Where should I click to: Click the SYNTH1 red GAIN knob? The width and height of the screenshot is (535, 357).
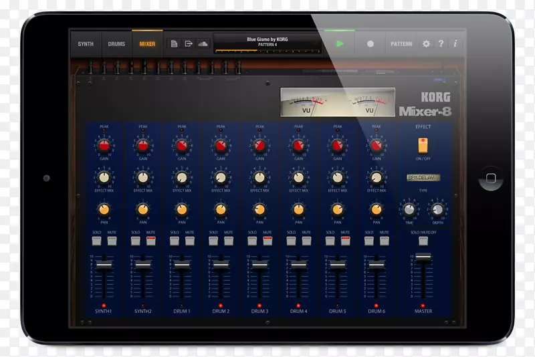click(104, 146)
